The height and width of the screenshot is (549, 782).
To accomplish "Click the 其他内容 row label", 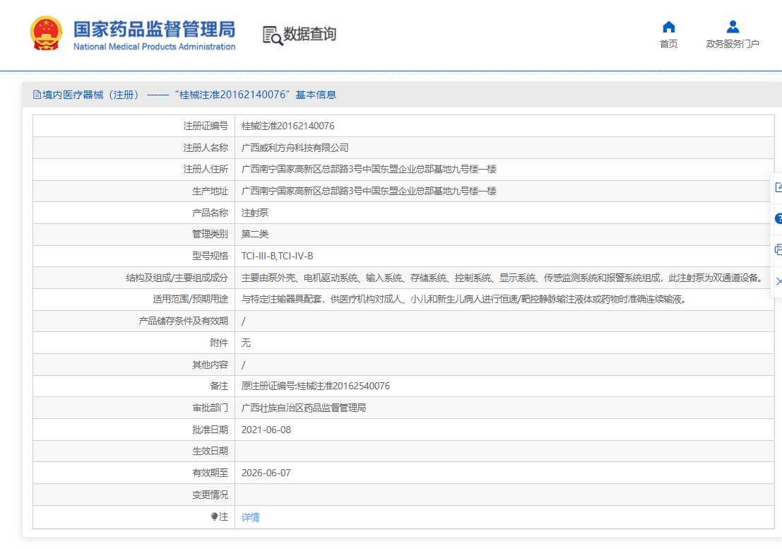I will pos(210,365).
